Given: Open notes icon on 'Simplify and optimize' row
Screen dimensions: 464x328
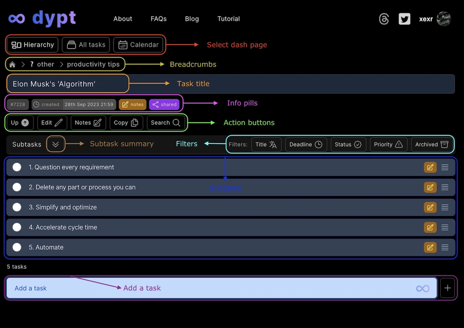Looking at the screenshot, I should pos(430,207).
